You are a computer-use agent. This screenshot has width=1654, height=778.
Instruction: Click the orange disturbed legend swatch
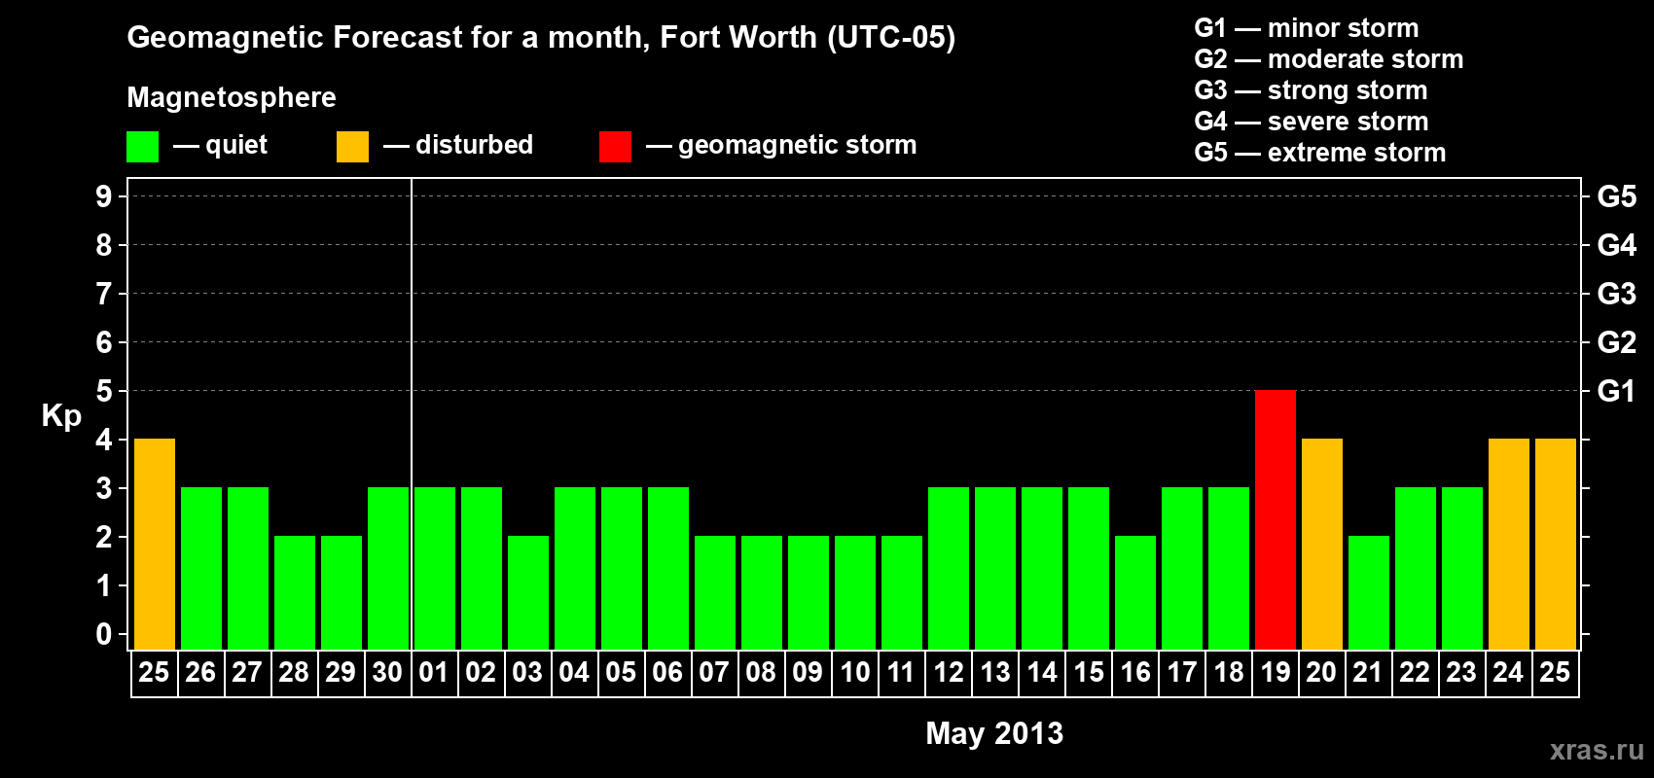(352, 147)
